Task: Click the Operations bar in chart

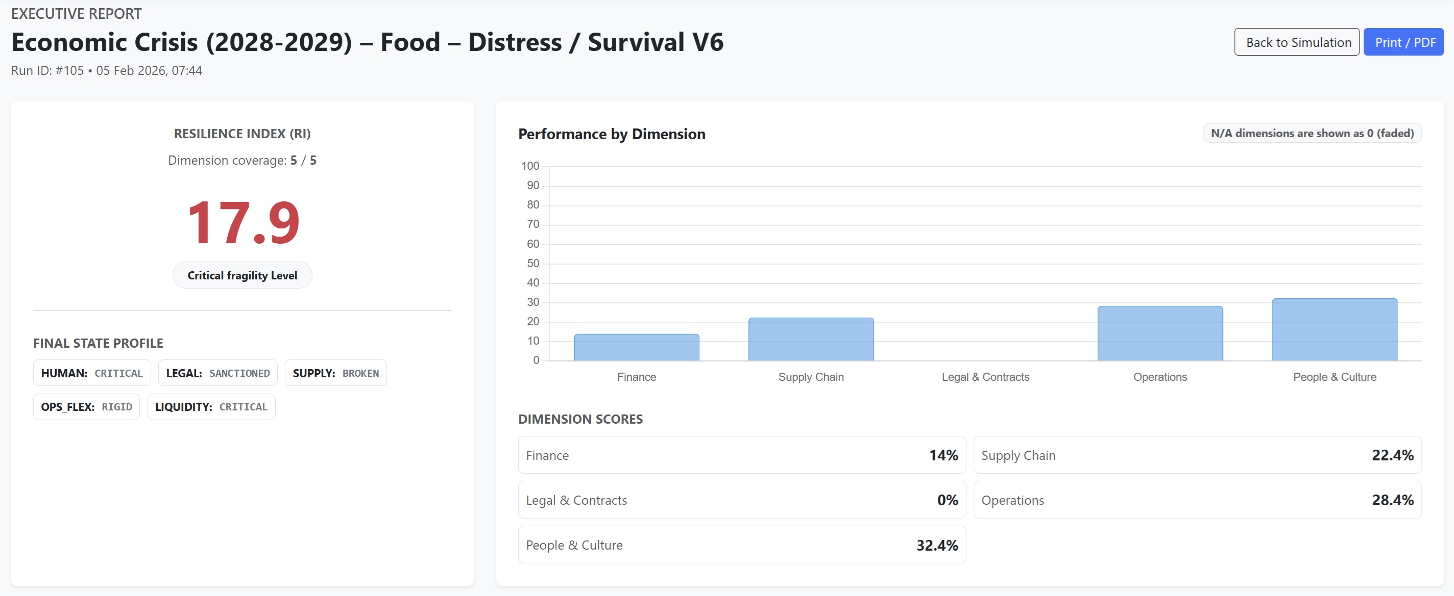Action: point(1159,334)
